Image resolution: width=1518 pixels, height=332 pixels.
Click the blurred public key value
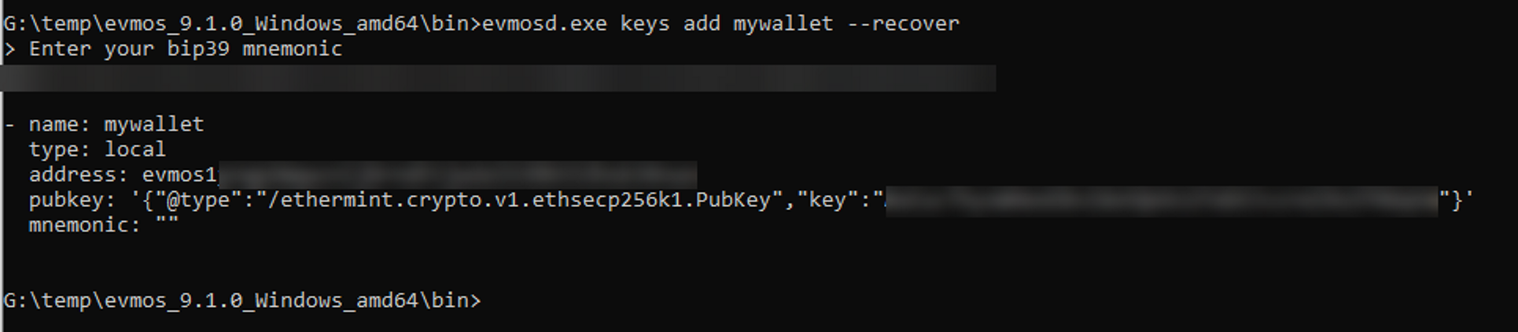point(1162,201)
